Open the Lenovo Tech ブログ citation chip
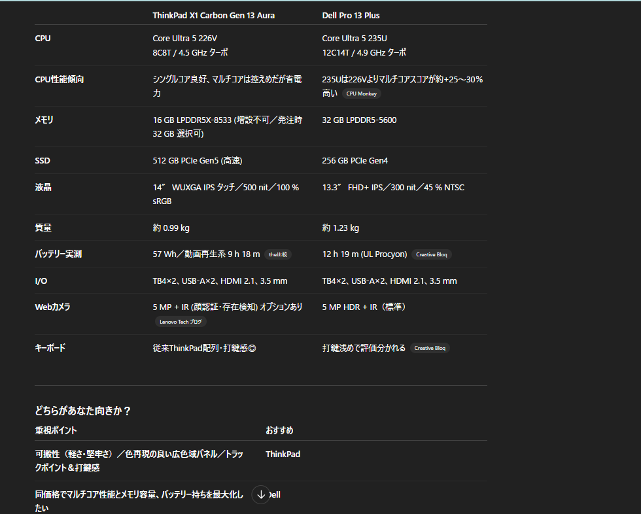 pos(181,322)
